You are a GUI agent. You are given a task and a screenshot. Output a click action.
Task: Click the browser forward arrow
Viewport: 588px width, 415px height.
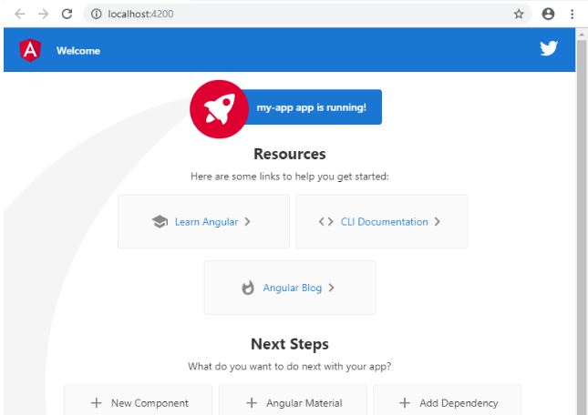tap(44, 15)
